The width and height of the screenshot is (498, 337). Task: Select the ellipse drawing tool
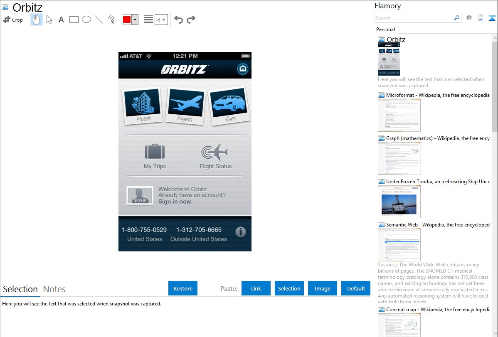click(x=86, y=20)
